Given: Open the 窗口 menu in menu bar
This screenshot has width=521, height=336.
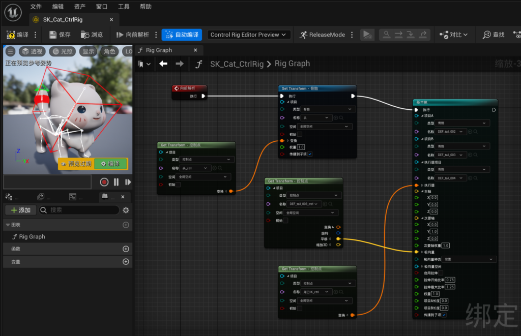Looking at the screenshot, I should click(101, 7).
